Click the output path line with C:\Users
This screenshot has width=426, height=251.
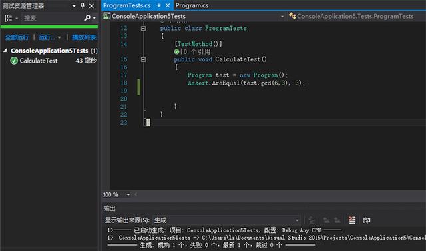pos(266,238)
